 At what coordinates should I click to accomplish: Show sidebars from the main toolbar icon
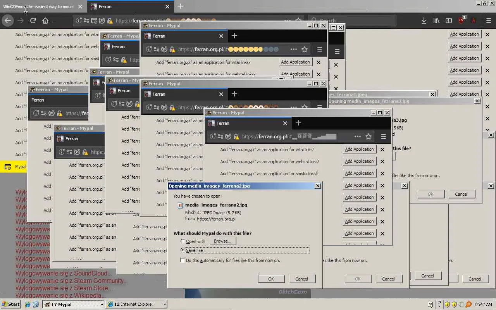pos(449,21)
